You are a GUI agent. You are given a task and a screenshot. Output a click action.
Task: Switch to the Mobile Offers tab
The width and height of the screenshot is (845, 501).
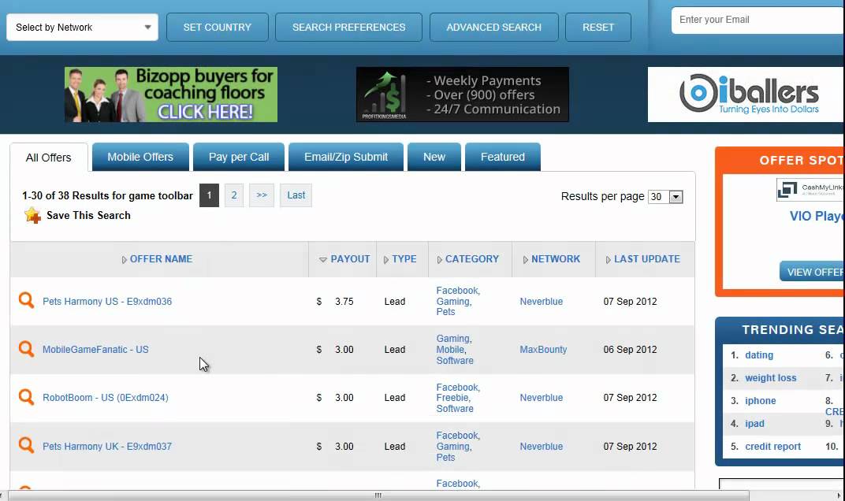(x=140, y=157)
